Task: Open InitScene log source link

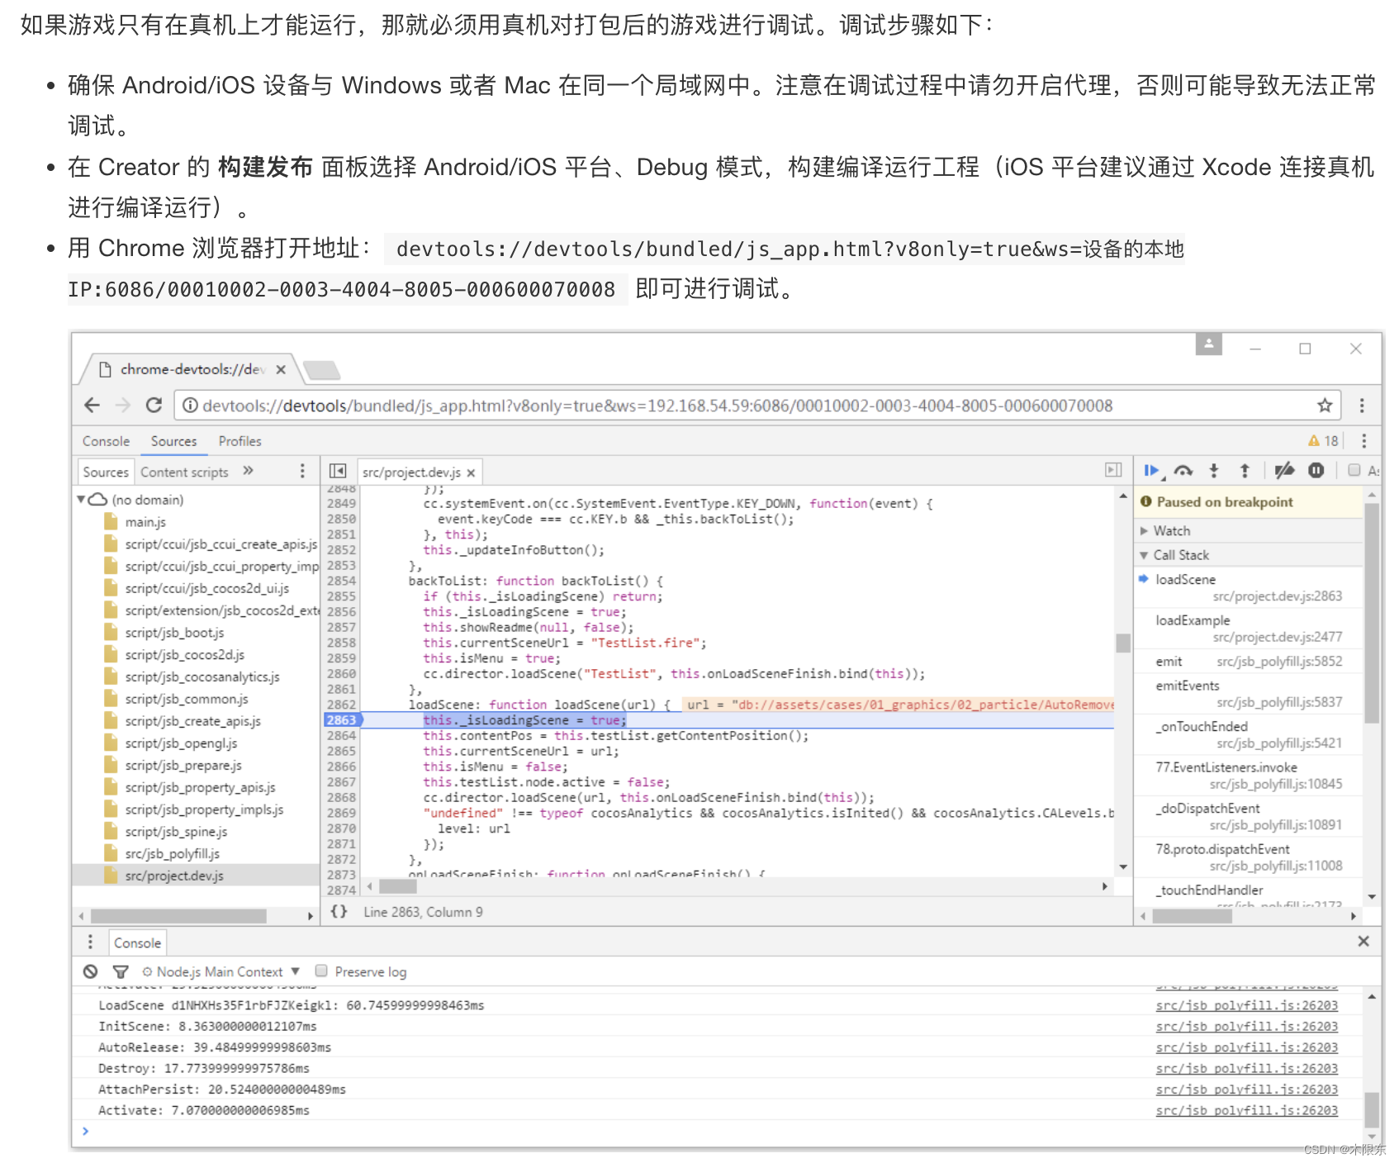Action: pyautogui.click(x=1246, y=1026)
